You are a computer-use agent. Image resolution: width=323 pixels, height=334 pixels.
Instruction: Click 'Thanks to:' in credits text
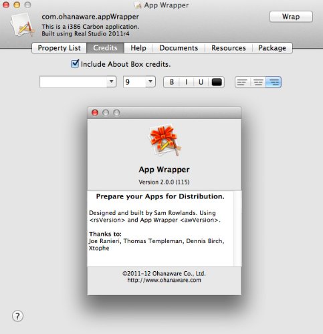point(105,234)
